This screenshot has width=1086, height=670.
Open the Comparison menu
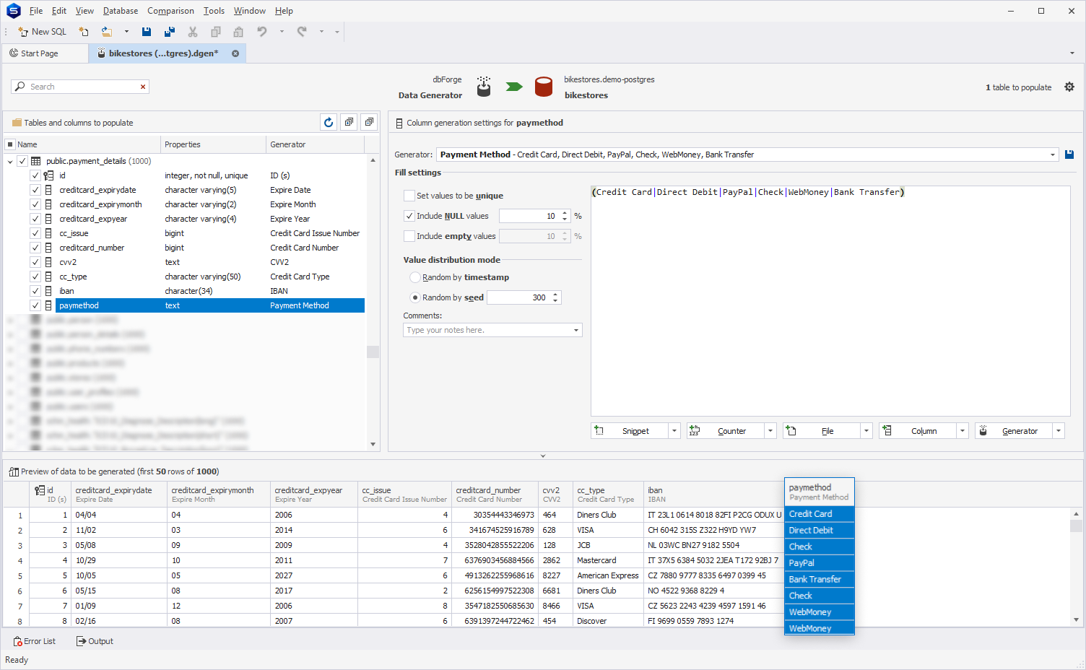click(170, 11)
